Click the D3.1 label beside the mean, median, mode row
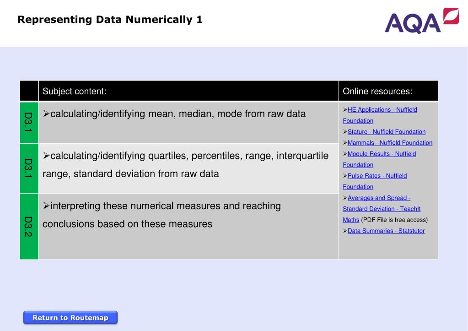 29,122
